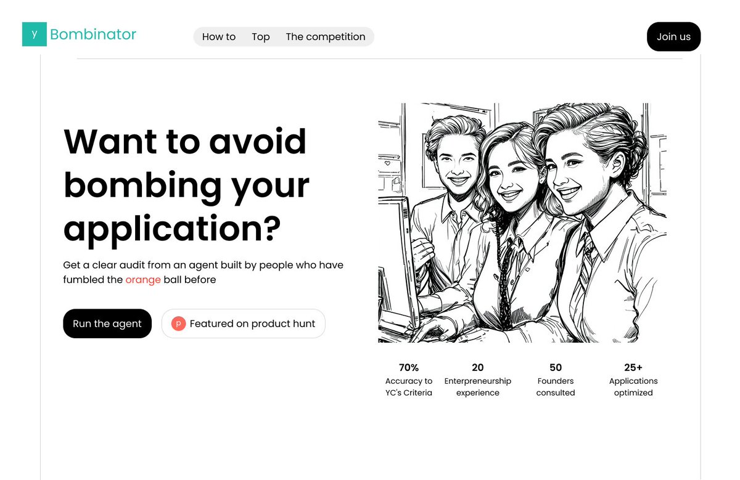Open 'Featured on product hunt' badge
Screen dimensions: 740x480
(244, 323)
